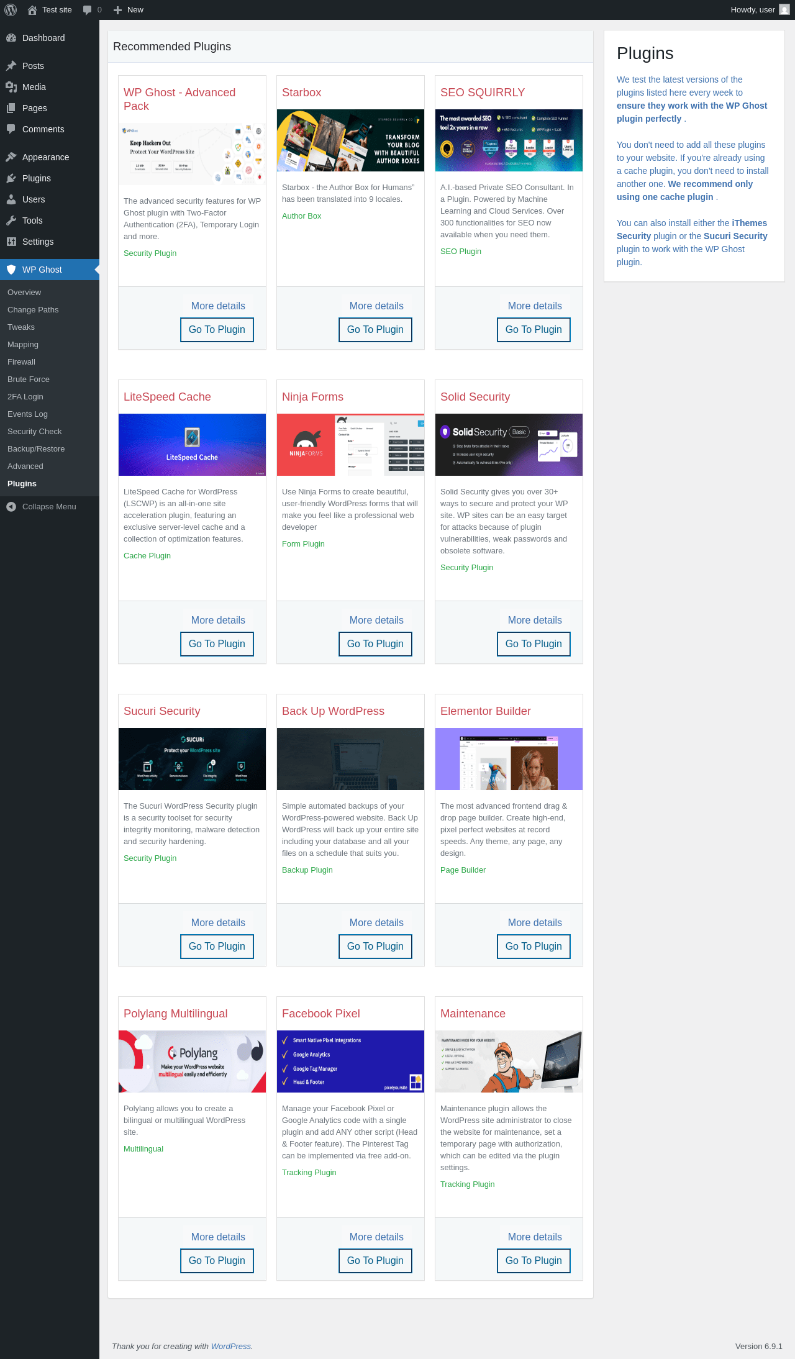795x1359 pixels.
Task: Click the Settings icon in sidebar
Action: (x=11, y=242)
